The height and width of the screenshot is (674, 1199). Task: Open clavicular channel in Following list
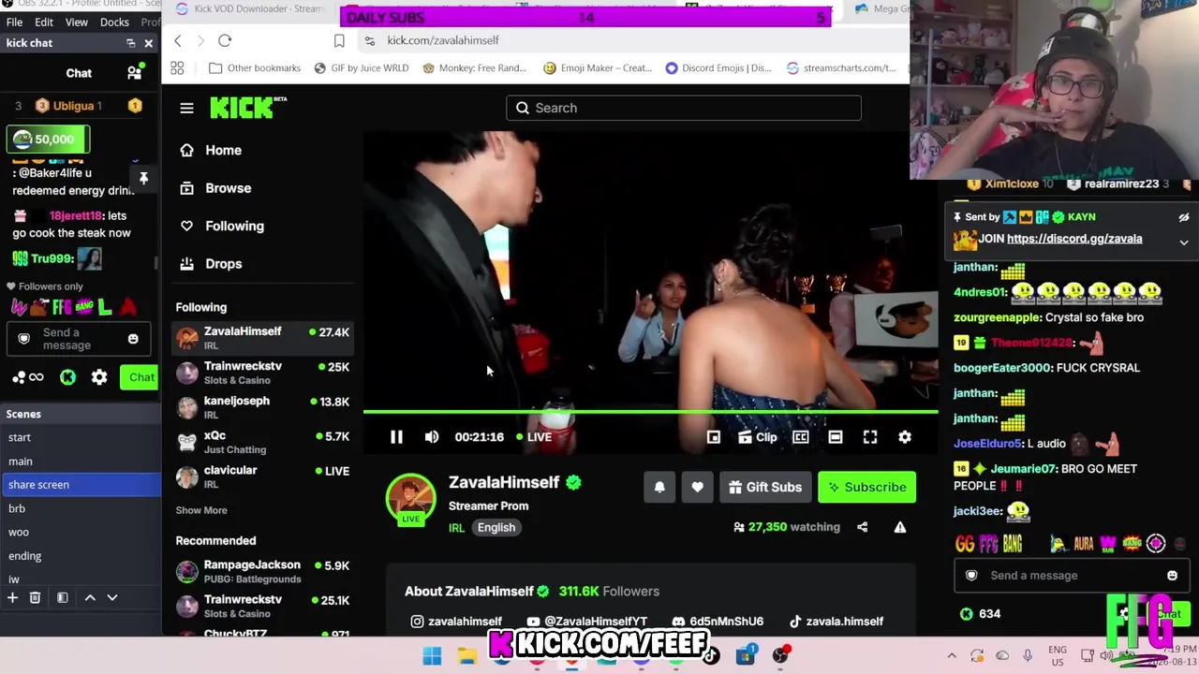point(262,476)
